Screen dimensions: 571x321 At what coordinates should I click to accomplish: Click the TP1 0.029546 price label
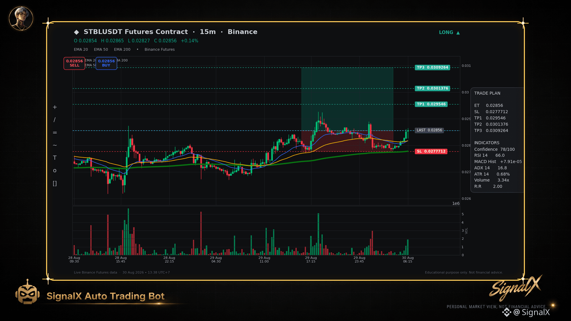click(431, 104)
